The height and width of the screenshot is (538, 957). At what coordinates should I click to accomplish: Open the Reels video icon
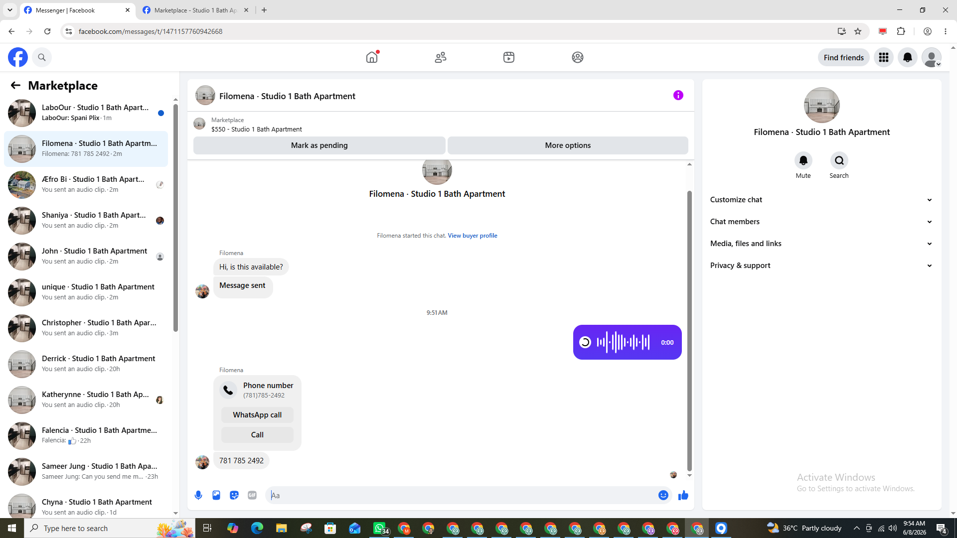point(509,57)
